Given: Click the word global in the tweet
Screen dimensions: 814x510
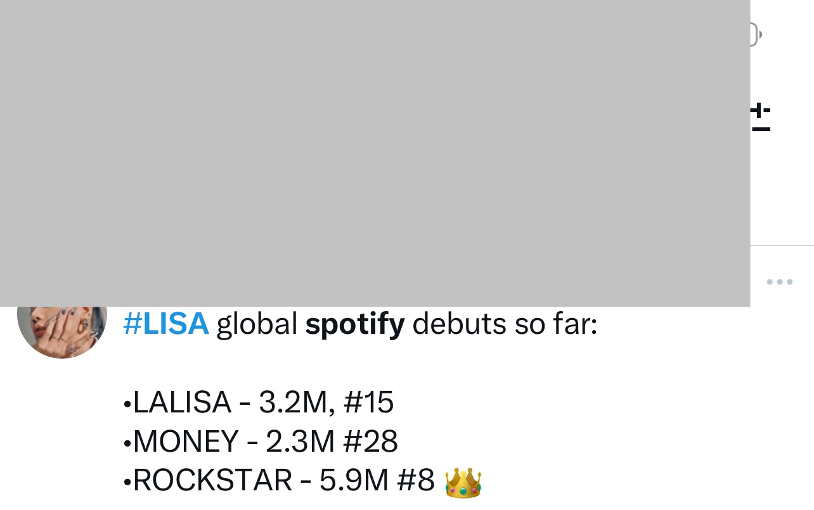Looking at the screenshot, I should (257, 324).
